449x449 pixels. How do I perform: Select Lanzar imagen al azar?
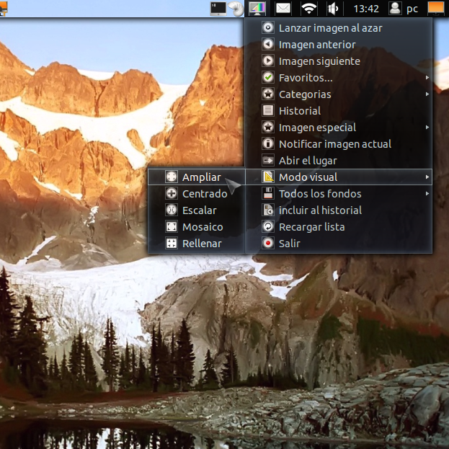coord(339,28)
